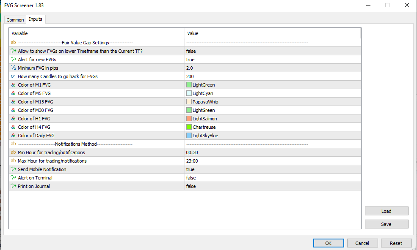The width and height of the screenshot is (417, 250).
Task: Click the 'ab' icon beside Fair Value Gap Settings
Action: pyautogui.click(x=13, y=43)
